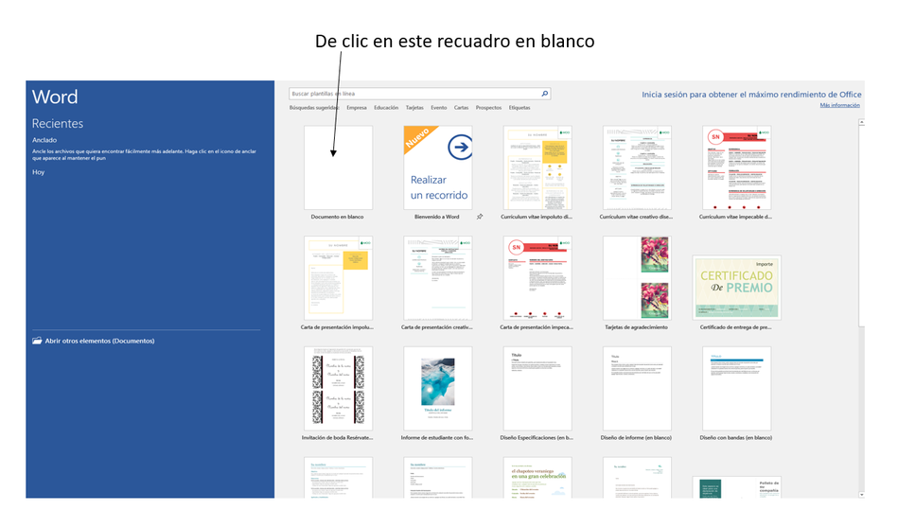Click the Recientes heading in the sidebar

[58, 123]
